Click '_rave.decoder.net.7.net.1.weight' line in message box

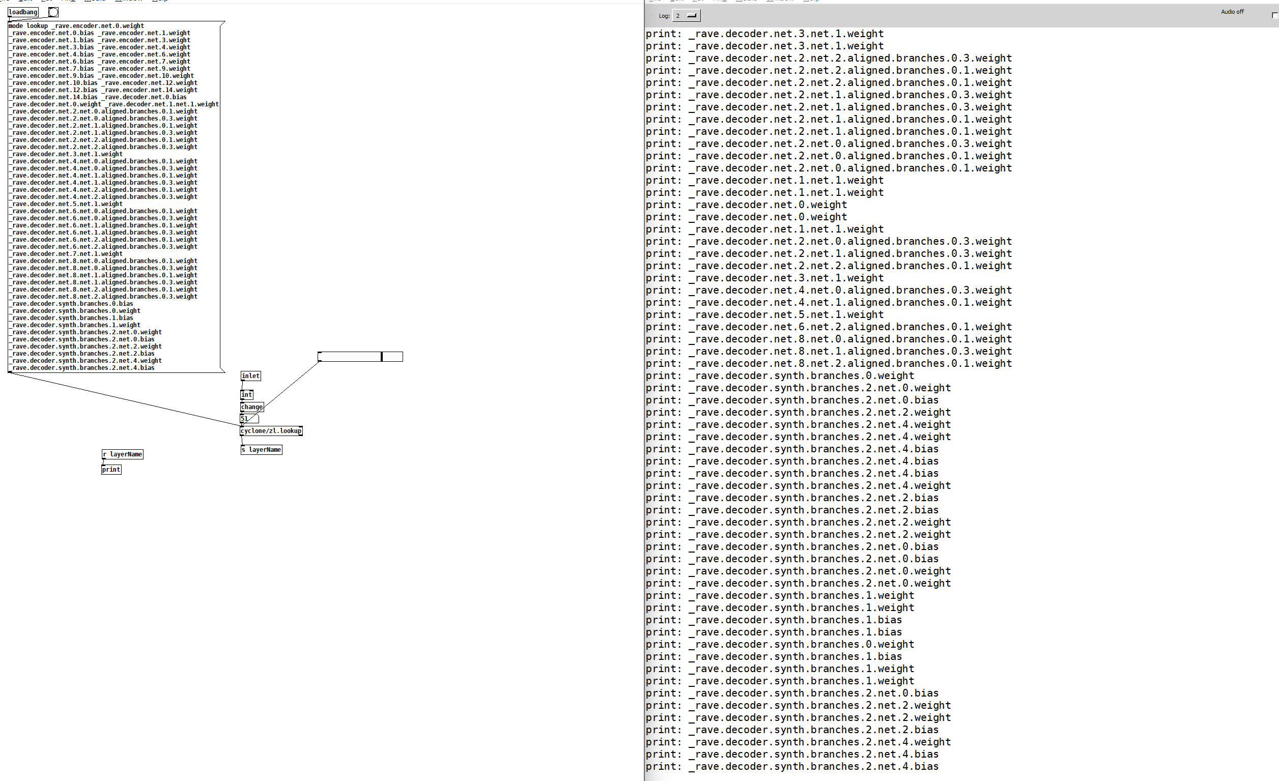pos(66,254)
